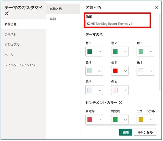Expand the 色 4 dropdown chevron

click(100, 71)
